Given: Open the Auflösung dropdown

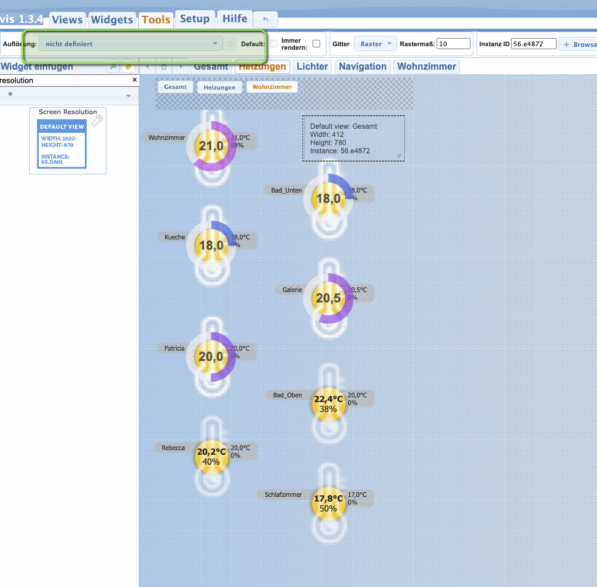Looking at the screenshot, I should (131, 44).
